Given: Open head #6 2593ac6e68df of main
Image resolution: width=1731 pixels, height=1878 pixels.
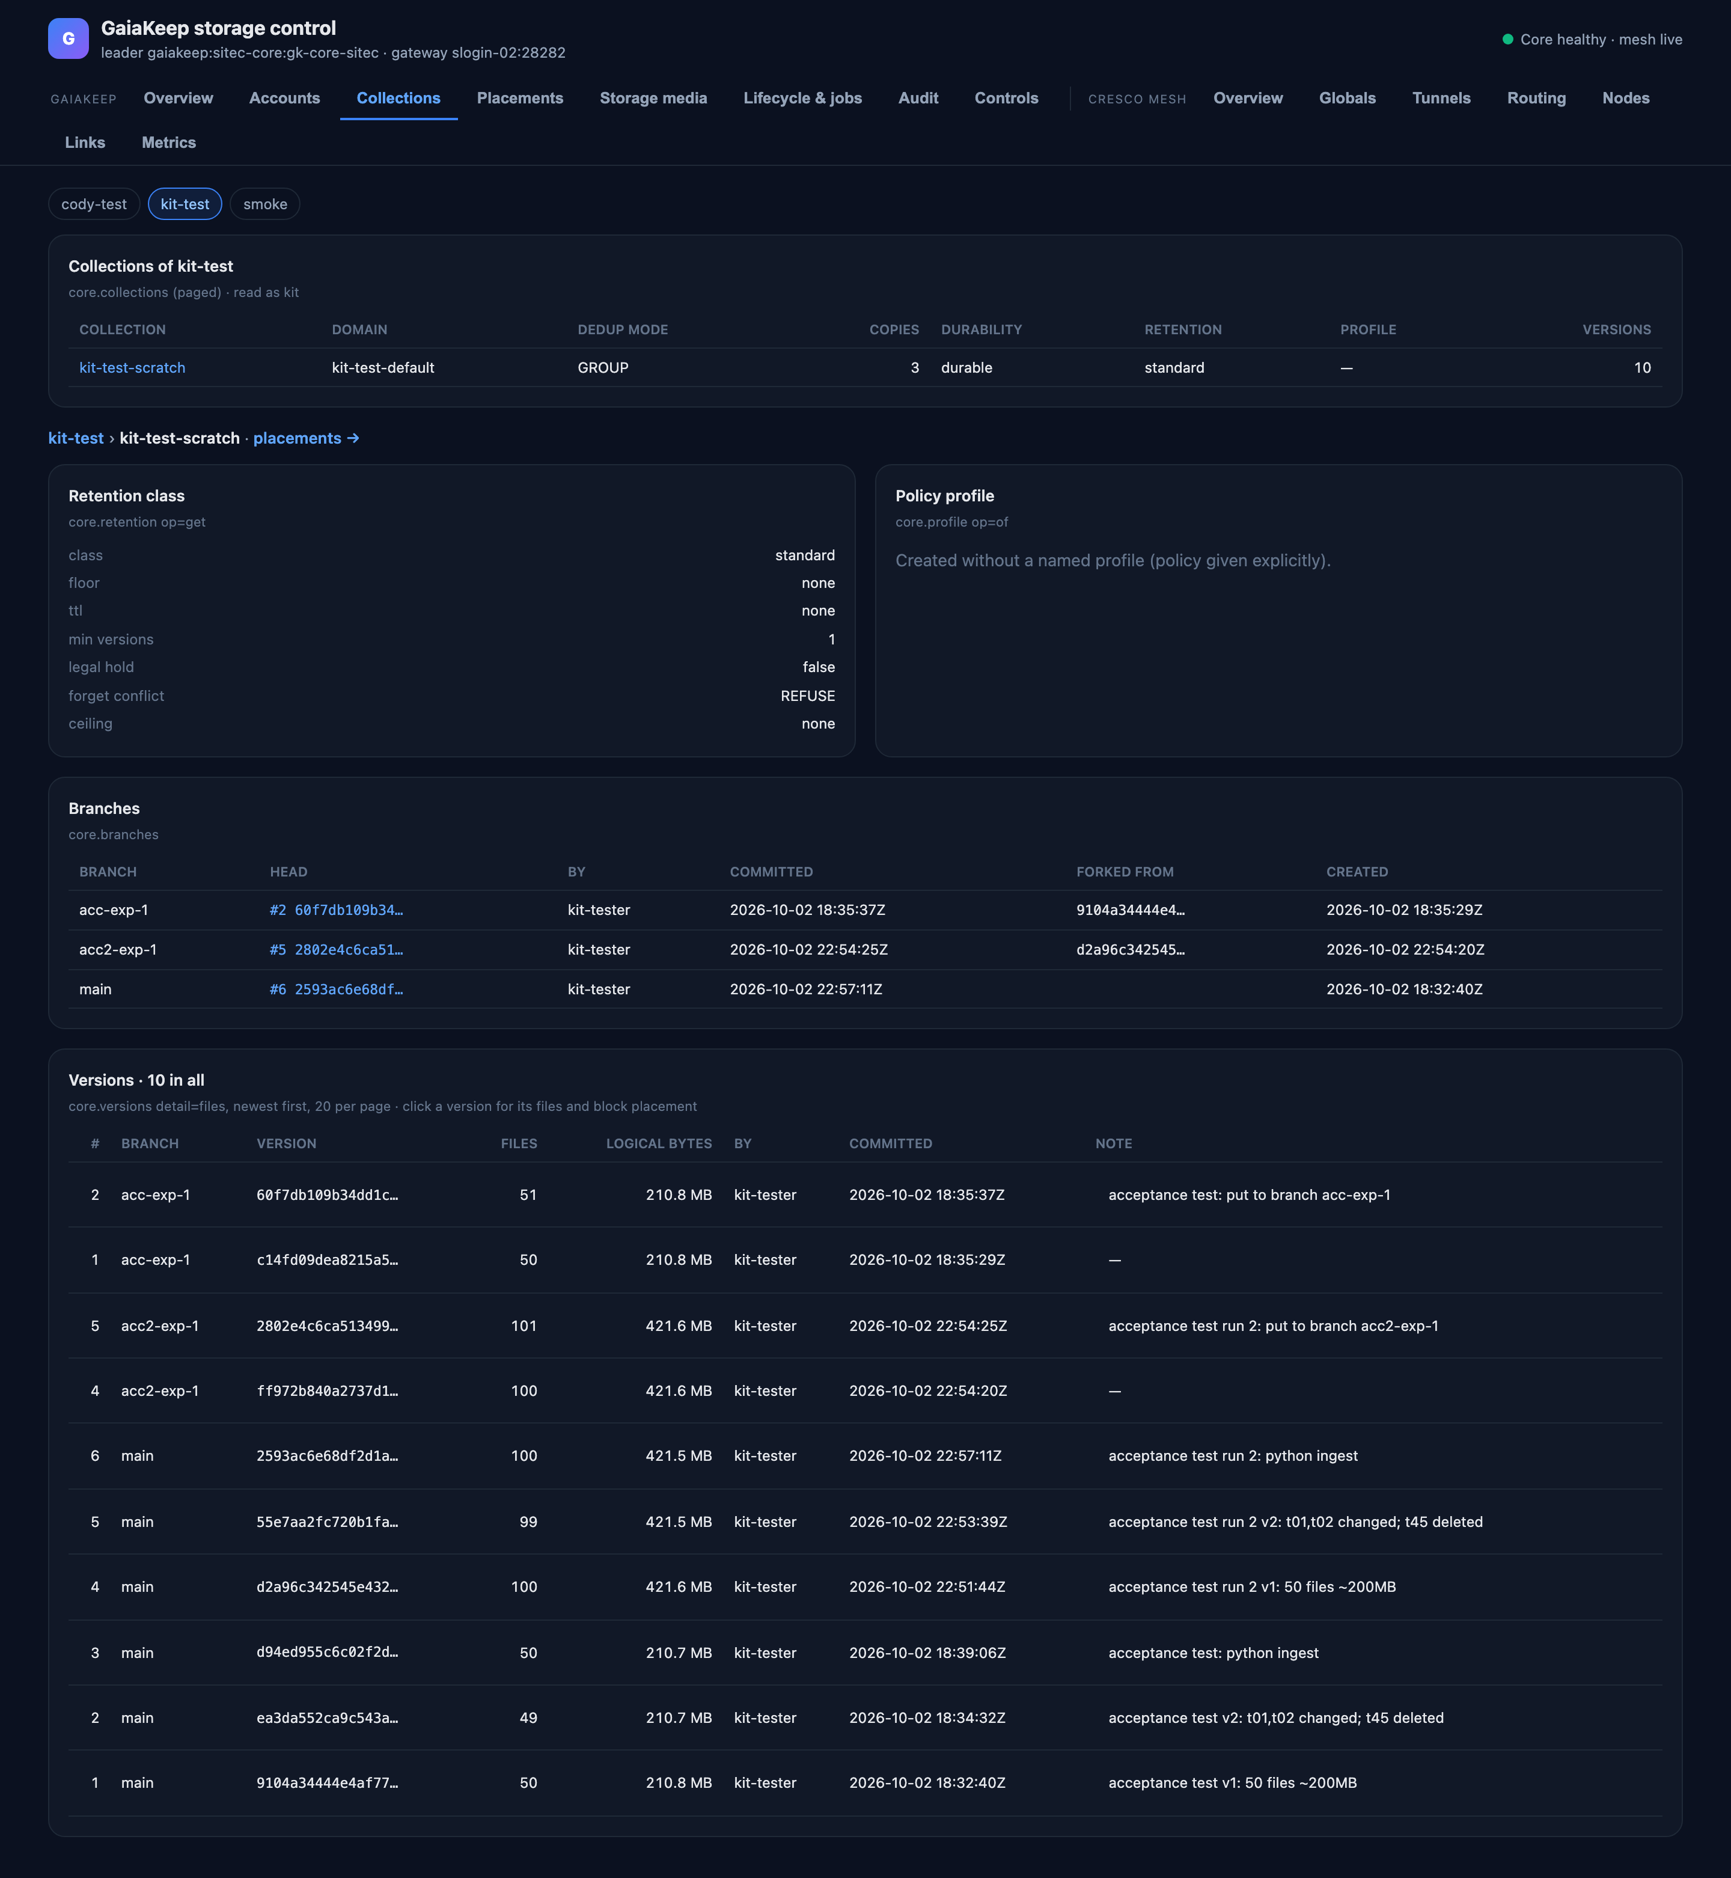Looking at the screenshot, I should pos(336,989).
